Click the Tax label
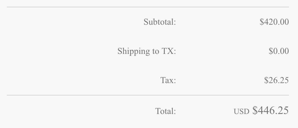Screen dimensions: 298x128 168,80
